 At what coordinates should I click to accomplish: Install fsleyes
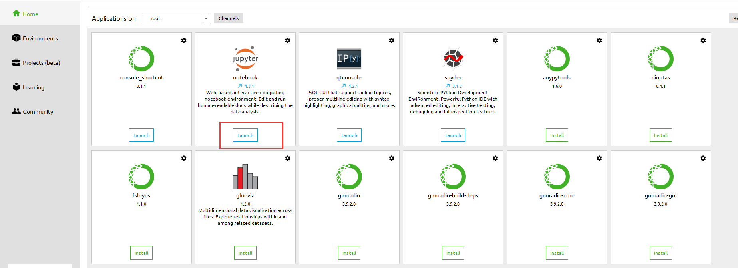141,253
